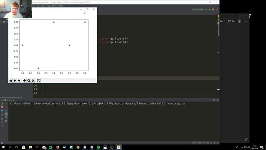Open the Run menu in PyCharm
This screenshot has width=266, height=150.
pyautogui.click(x=38, y=6)
